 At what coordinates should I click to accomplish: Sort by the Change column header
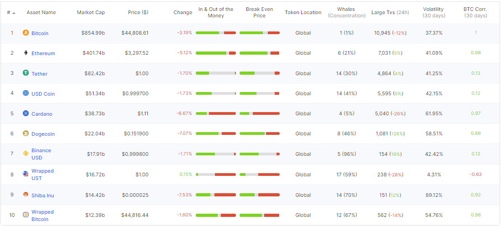(x=183, y=12)
